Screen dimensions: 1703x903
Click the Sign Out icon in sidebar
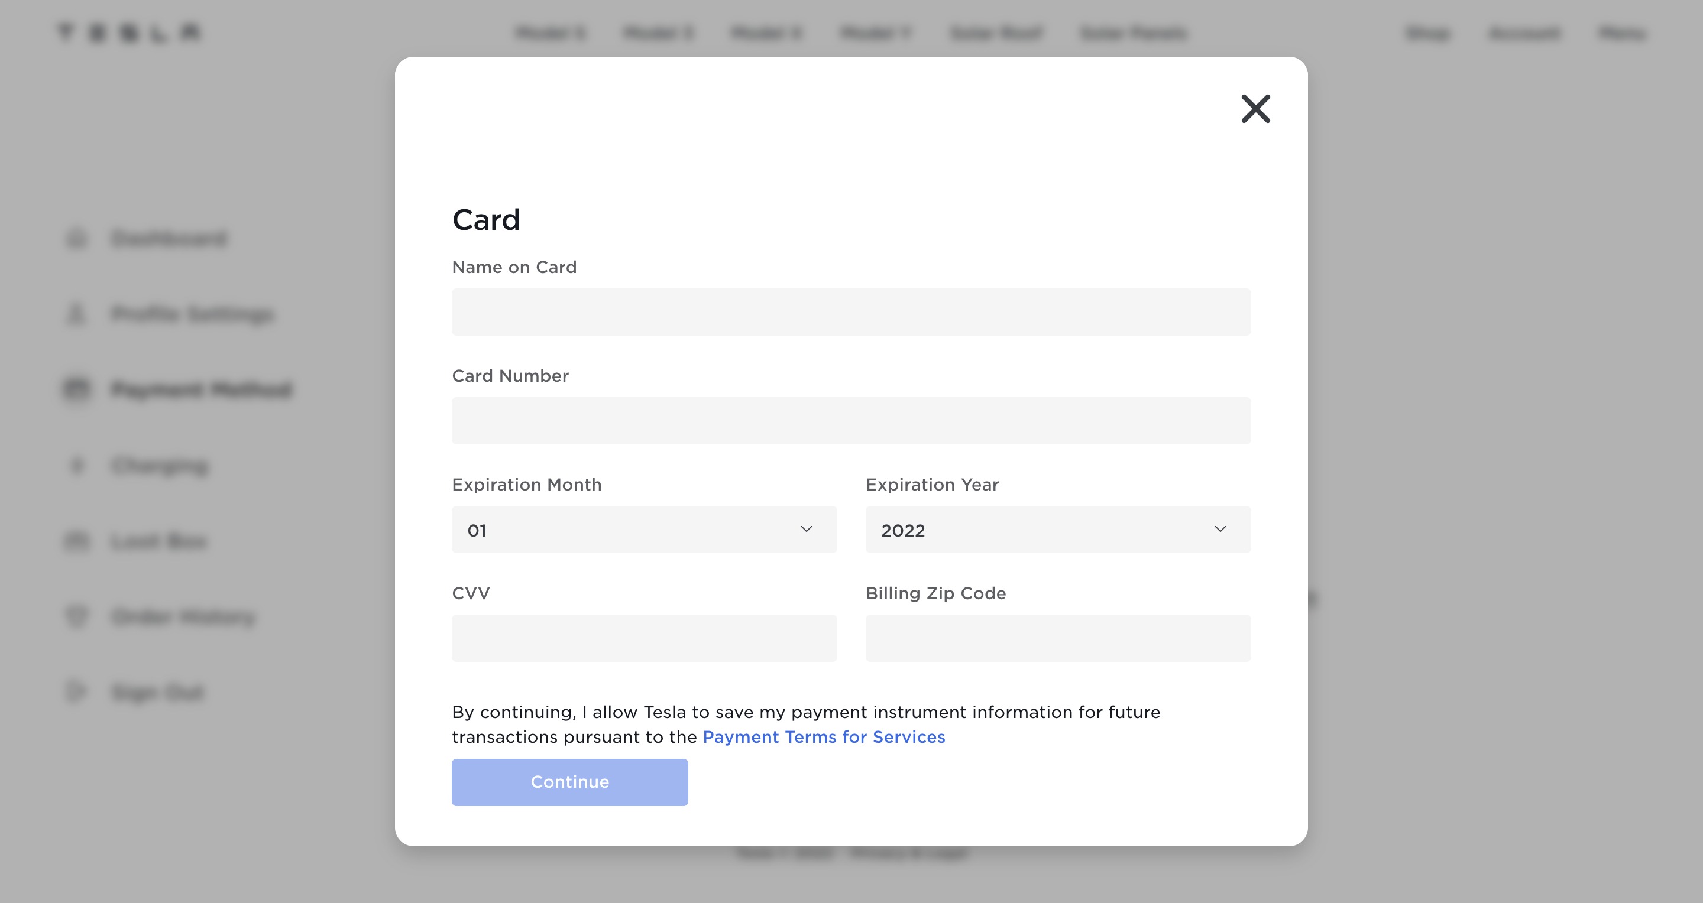tap(77, 691)
